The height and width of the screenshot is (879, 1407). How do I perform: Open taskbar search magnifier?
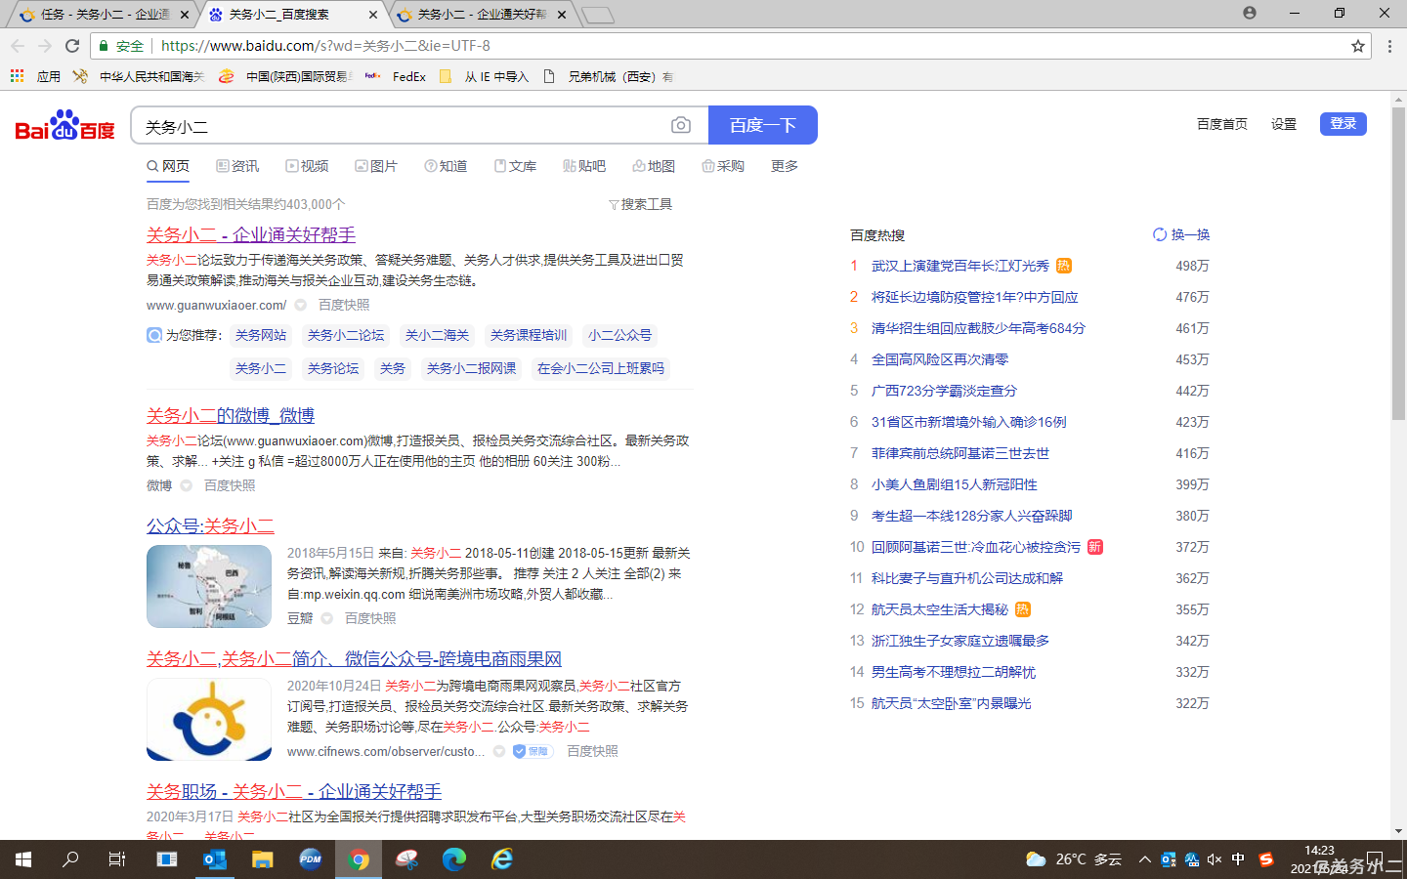pos(70,859)
